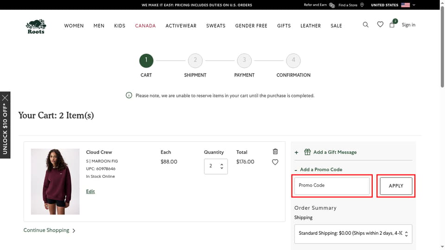Screen dimensions: 445x250
Task: Click the Refer and Earn coins icon
Action: (332, 5)
